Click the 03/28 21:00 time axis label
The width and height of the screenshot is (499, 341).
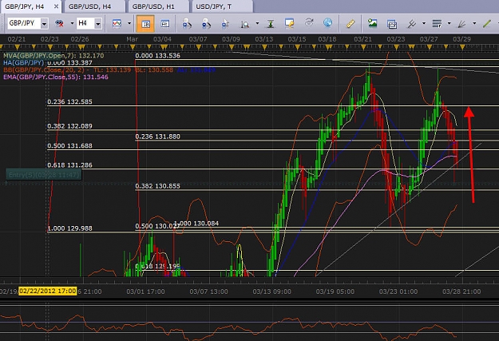tap(461, 291)
